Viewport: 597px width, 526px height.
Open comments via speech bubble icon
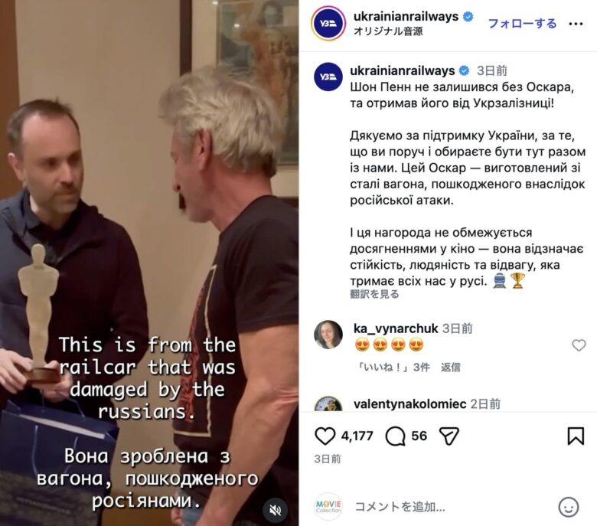coord(395,436)
